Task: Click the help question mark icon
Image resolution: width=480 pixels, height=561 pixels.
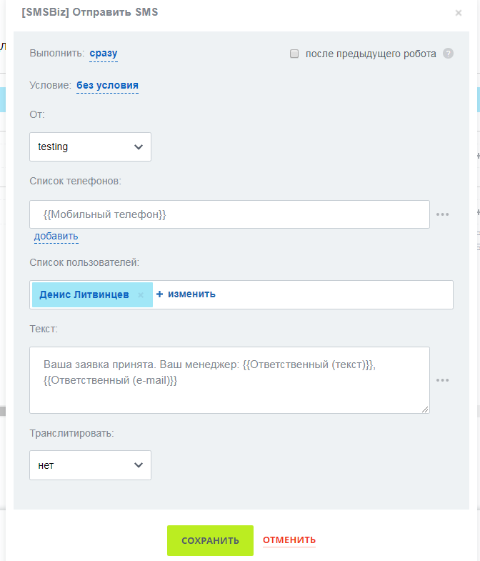Action: (x=448, y=54)
